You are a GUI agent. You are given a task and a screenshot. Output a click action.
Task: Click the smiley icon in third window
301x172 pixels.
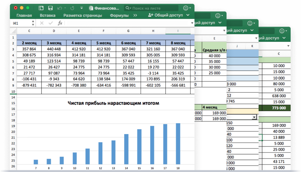coord(250,24)
